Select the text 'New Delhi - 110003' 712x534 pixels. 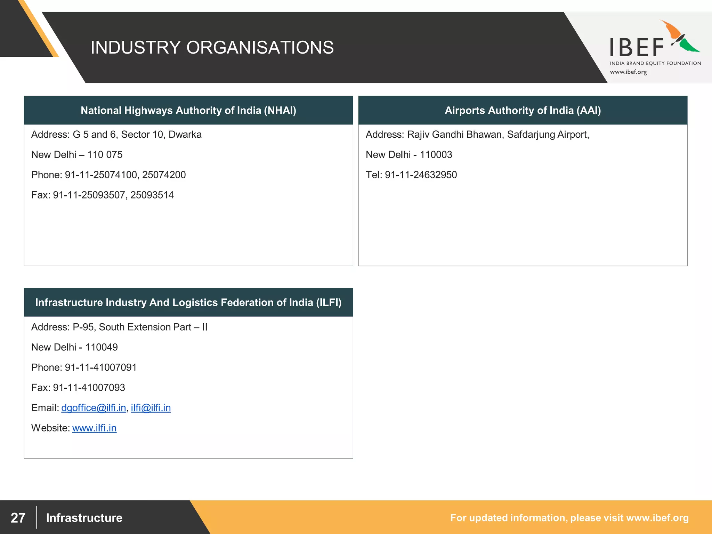[x=409, y=155]
